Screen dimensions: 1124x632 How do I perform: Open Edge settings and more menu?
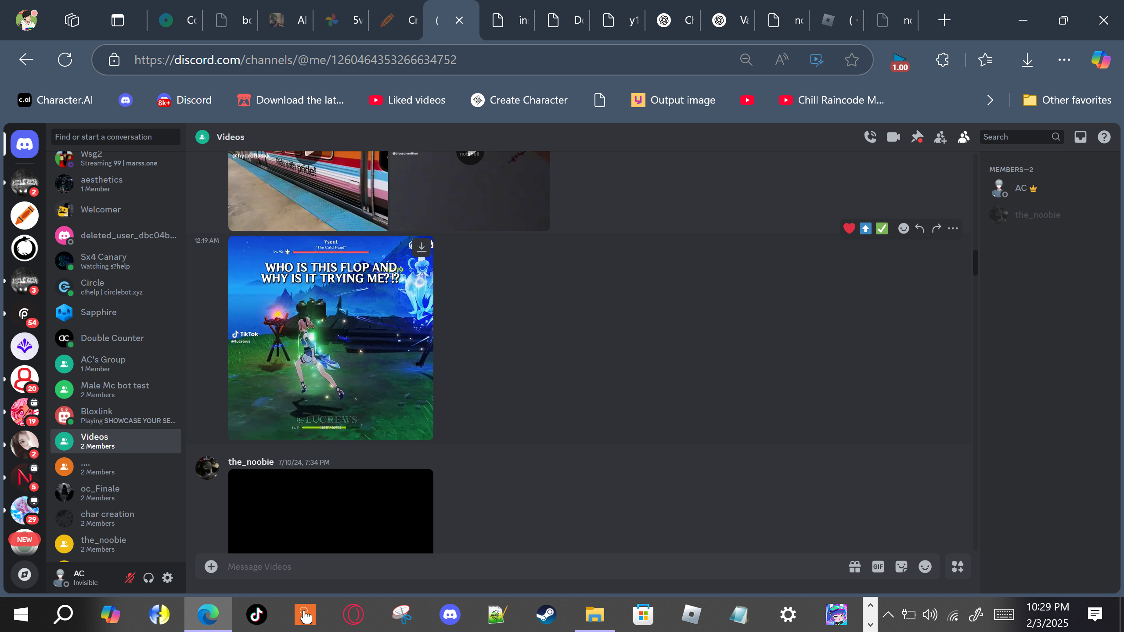(x=1064, y=60)
